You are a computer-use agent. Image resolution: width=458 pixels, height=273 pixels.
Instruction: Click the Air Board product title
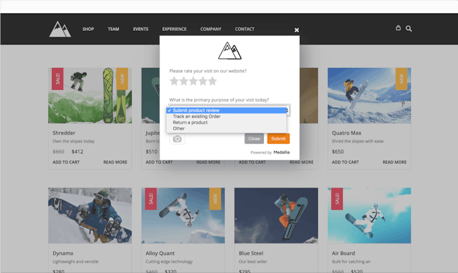coord(343,253)
